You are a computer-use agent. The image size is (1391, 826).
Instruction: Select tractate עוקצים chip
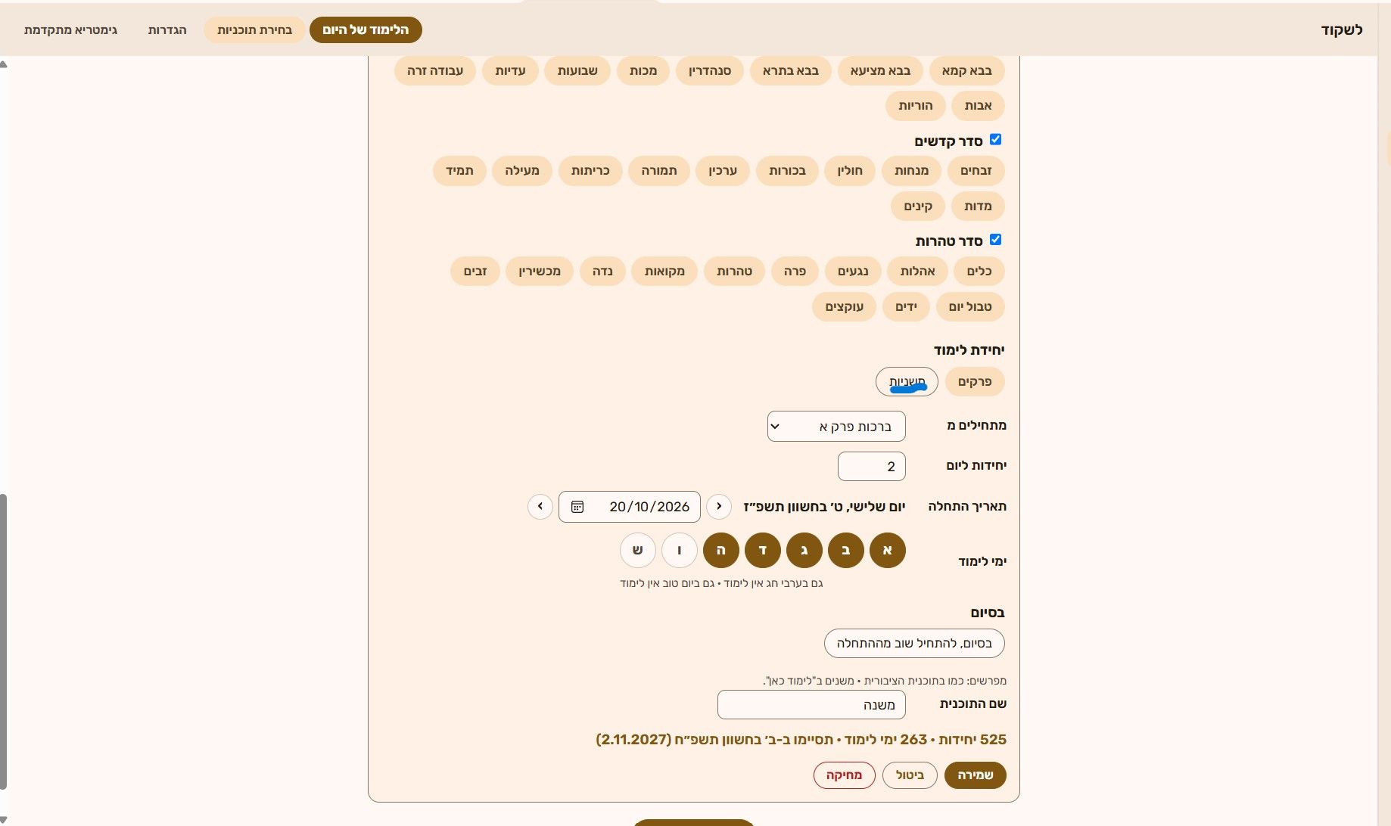(x=845, y=307)
